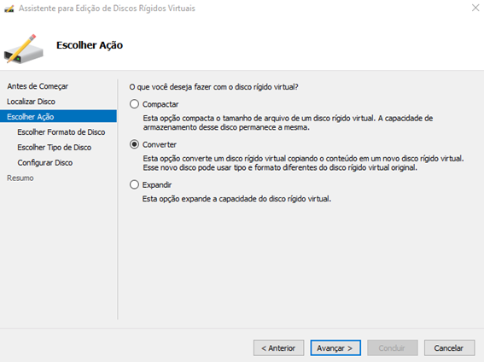Select the Converter radio button
Screen dimensions: 484x362
pos(134,144)
